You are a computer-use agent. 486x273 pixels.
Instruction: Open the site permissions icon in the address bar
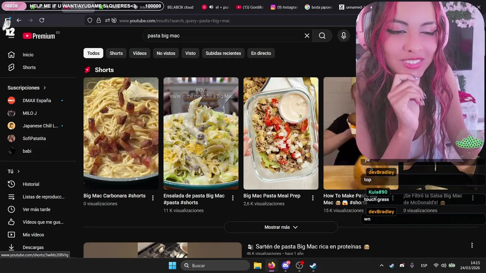108,20
